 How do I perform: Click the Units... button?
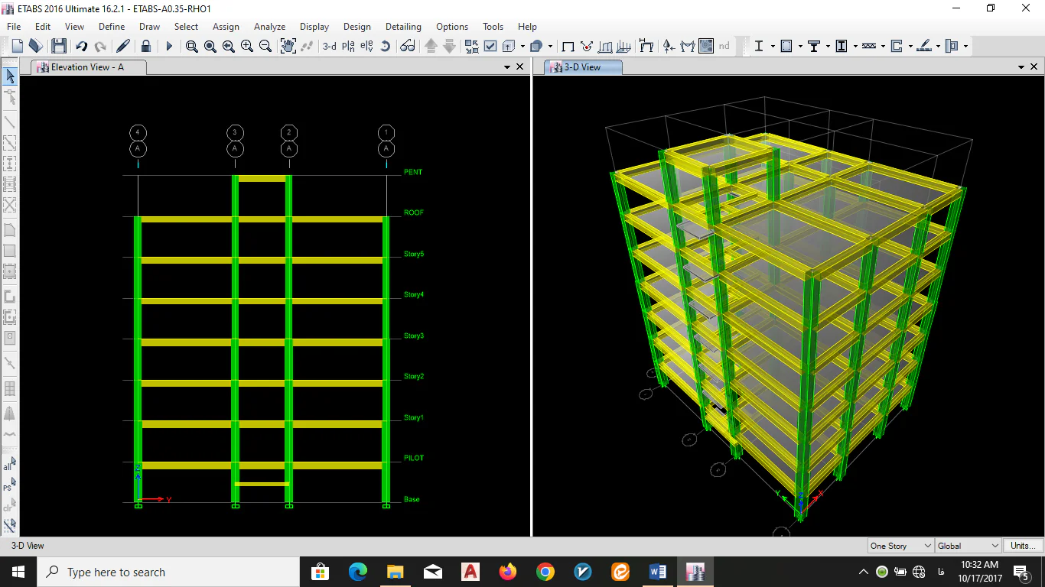[1023, 546]
